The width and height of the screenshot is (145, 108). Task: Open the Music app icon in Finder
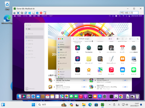coord(111,70)
